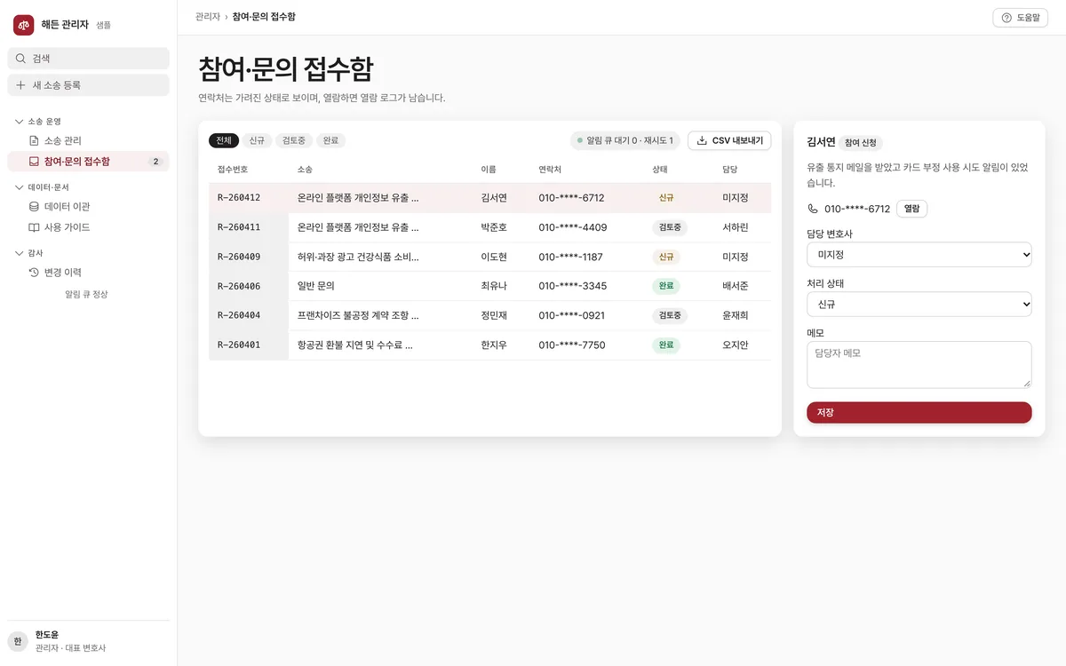Click the 소송 column header
The height and width of the screenshot is (666, 1066).
[305, 169]
